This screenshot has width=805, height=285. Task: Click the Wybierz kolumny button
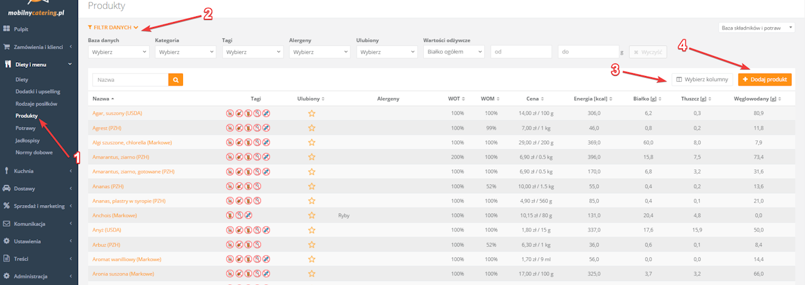coord(702,80)
